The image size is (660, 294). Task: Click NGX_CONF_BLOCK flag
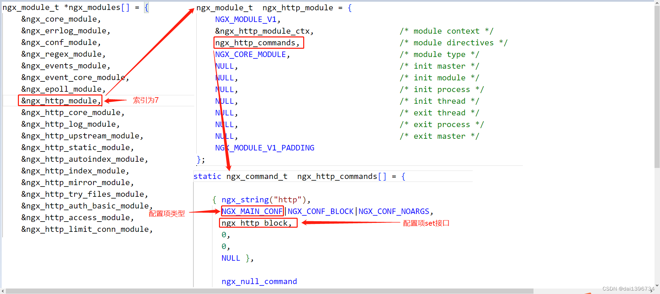click(x=320, y=211)
